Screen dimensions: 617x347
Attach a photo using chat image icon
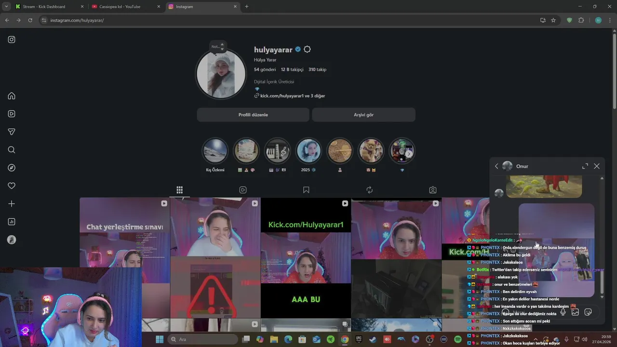point(575,312)
